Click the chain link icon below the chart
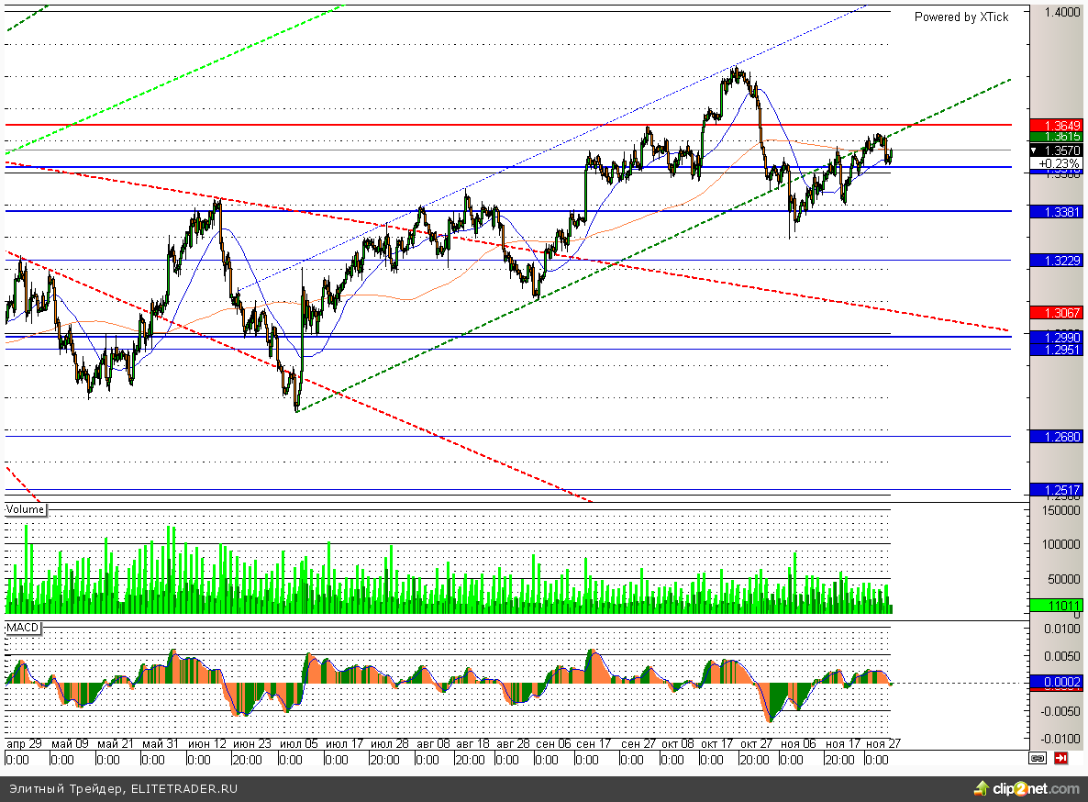The image size is (1088, 802). pos(1038,758)
